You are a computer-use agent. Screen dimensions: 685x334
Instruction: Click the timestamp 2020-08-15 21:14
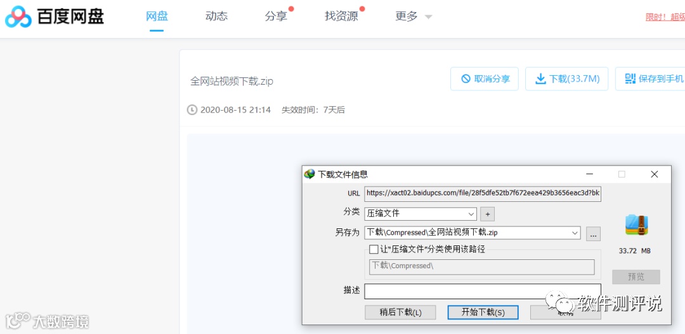coord(235,109)
